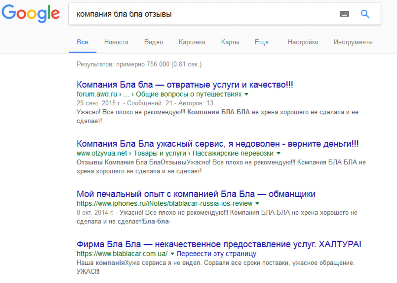
Task: Click '29 сент. 2015 г. - Сообщений: 21' line
Action: (145, 103)
